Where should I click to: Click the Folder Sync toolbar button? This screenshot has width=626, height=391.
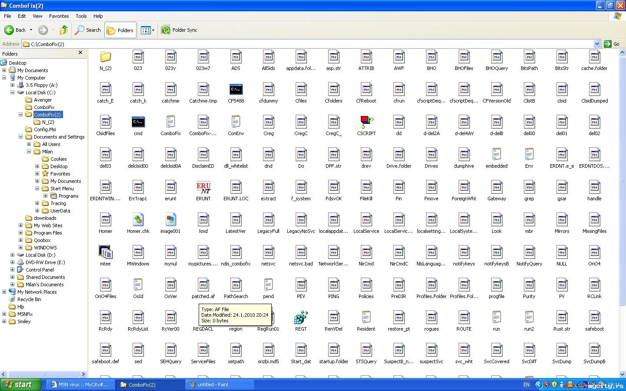pyautogui.click(x=179, y=30)
